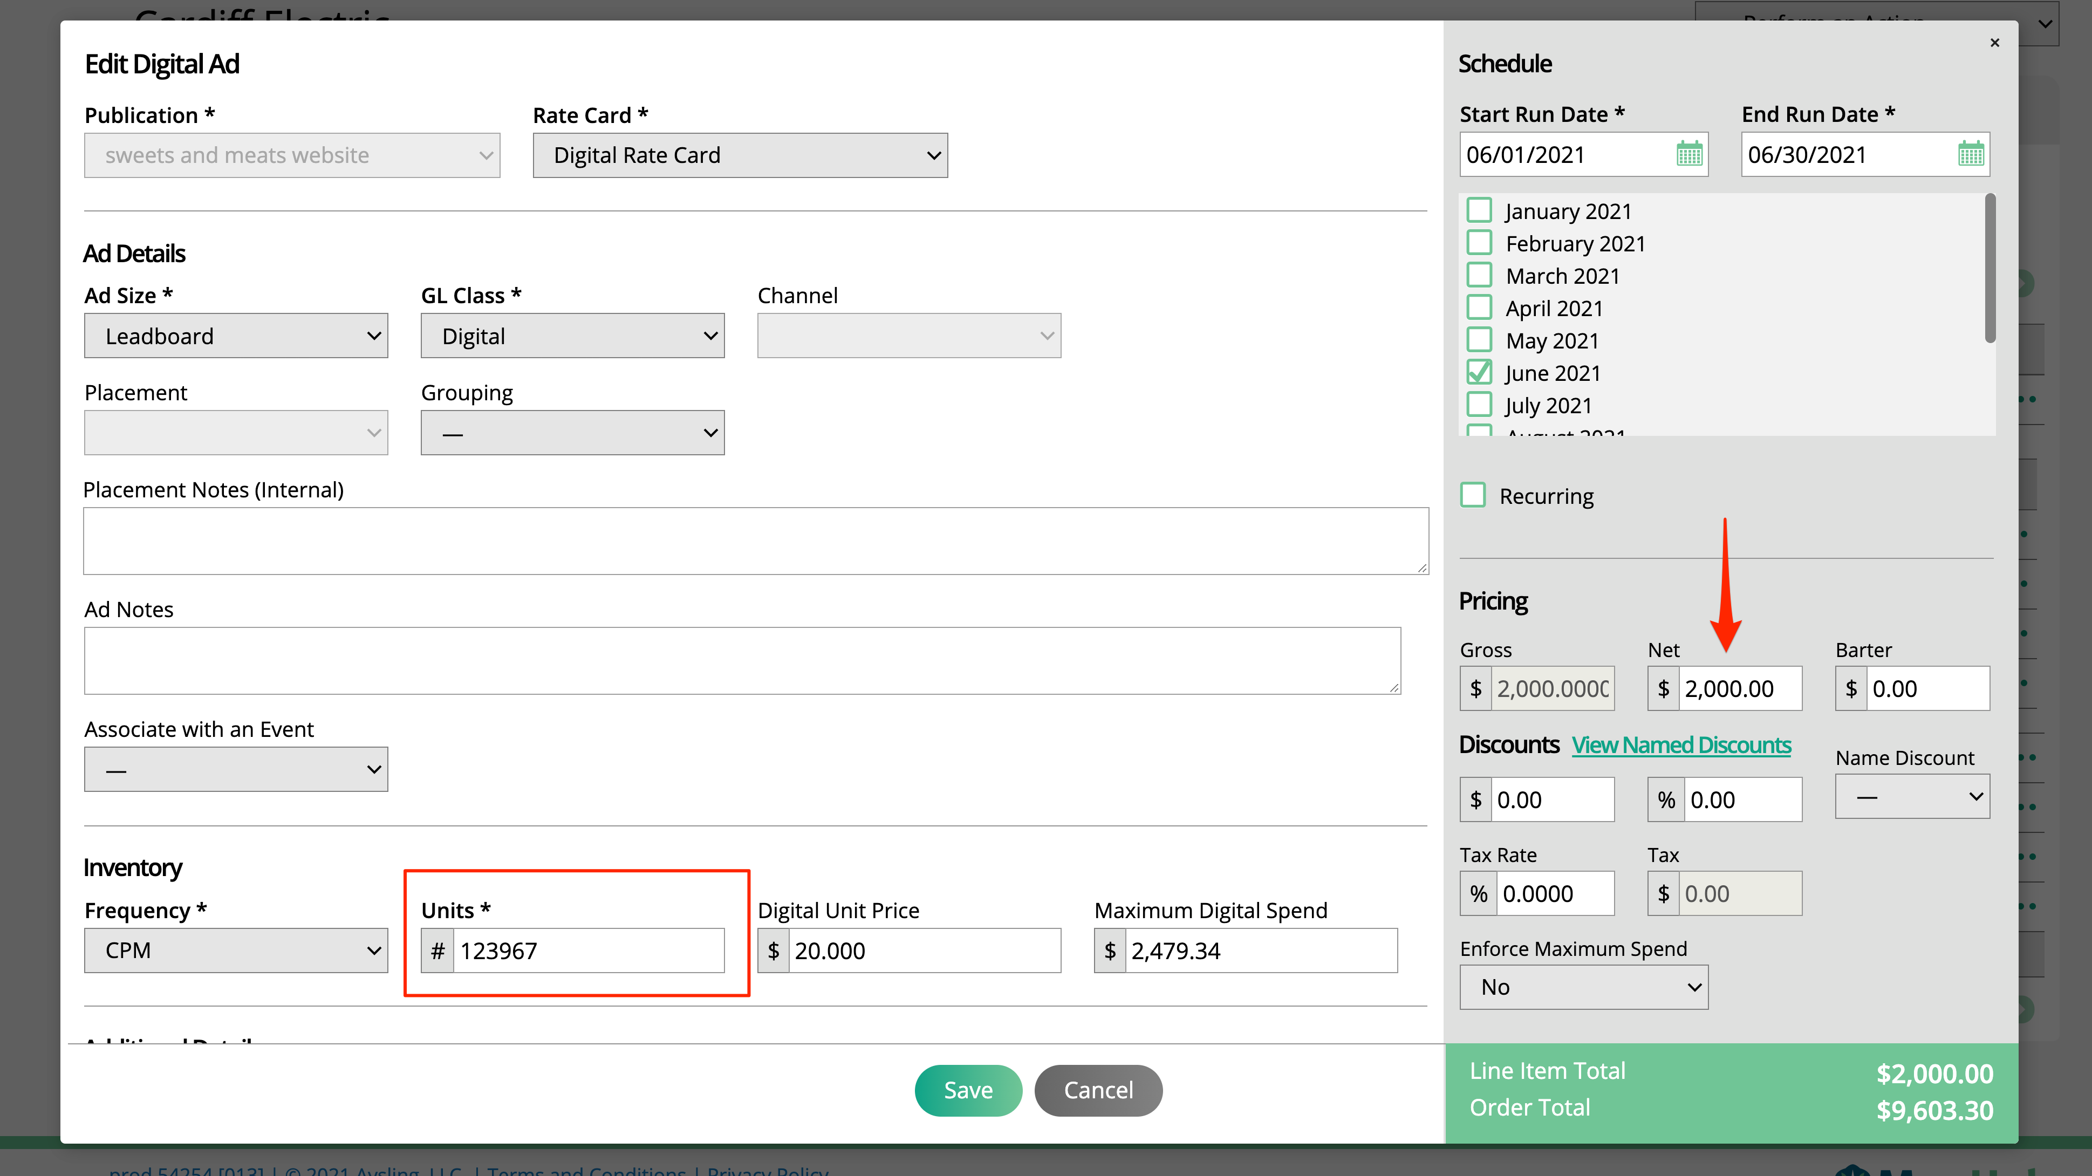2092x1176 pixels.
Task: Open the Enforce Maximum Spend dropdown
Action: [1584, 988]
